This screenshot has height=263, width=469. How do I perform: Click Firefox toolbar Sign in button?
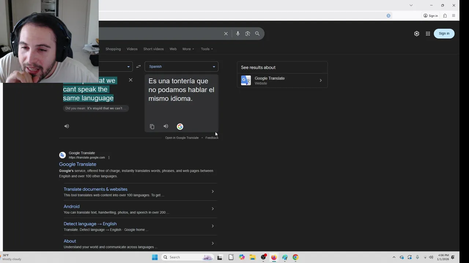pyautogui.click(x=431, y=16)
